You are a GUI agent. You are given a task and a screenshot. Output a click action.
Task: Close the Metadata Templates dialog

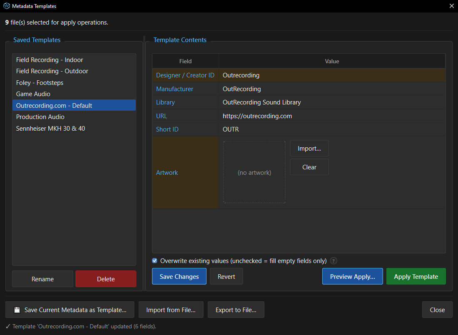(437, 310)
